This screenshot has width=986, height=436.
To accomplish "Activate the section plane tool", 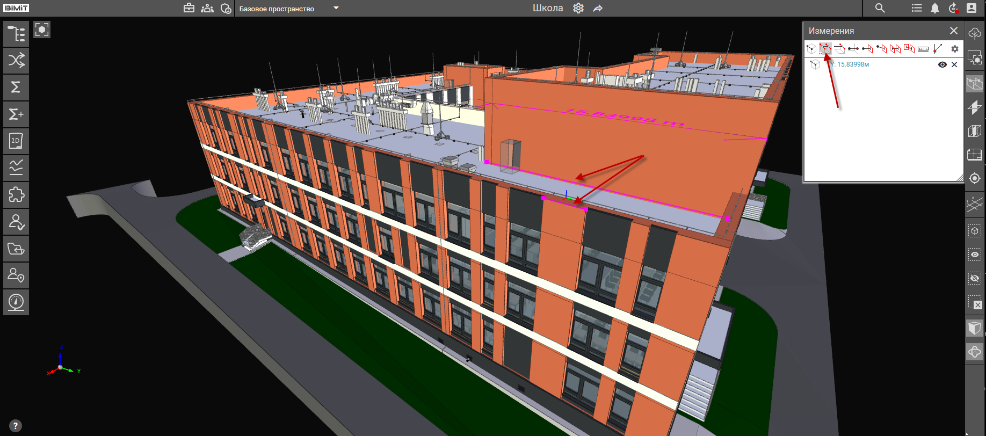I will tap(974, 107).
